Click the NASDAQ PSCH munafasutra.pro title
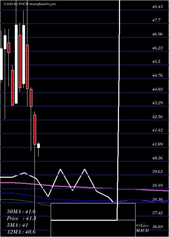 click(x=30, y=4)
